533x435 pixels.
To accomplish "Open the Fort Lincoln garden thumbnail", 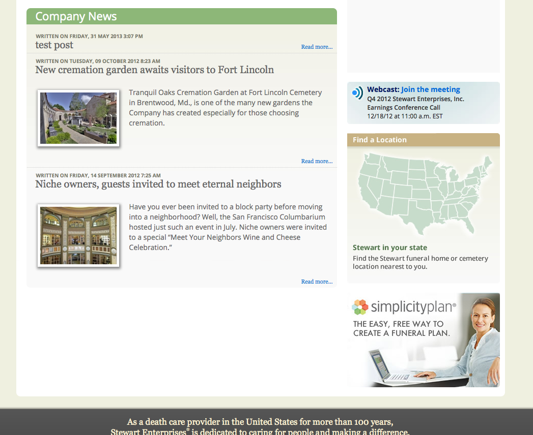I will point(78,118).
